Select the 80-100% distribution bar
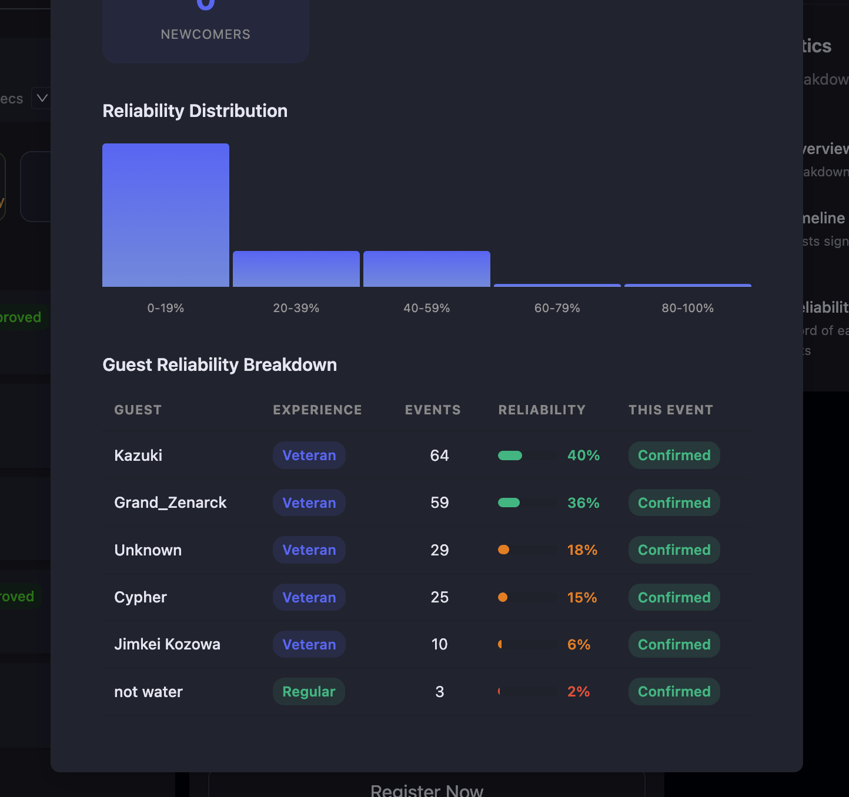 point(687,285)
